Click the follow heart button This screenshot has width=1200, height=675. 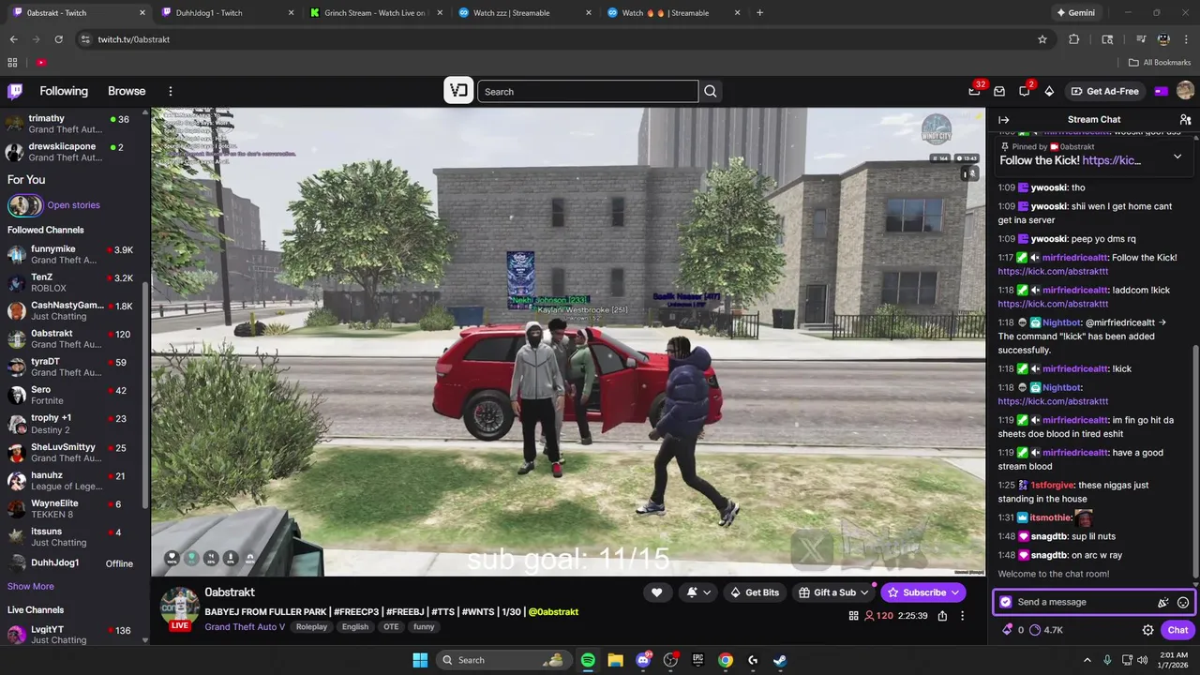coord(657,592)
